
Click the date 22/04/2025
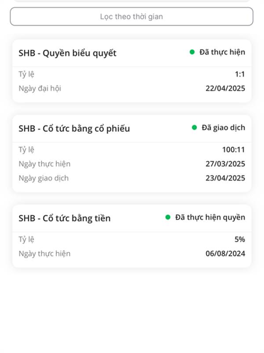pos(225,88)
